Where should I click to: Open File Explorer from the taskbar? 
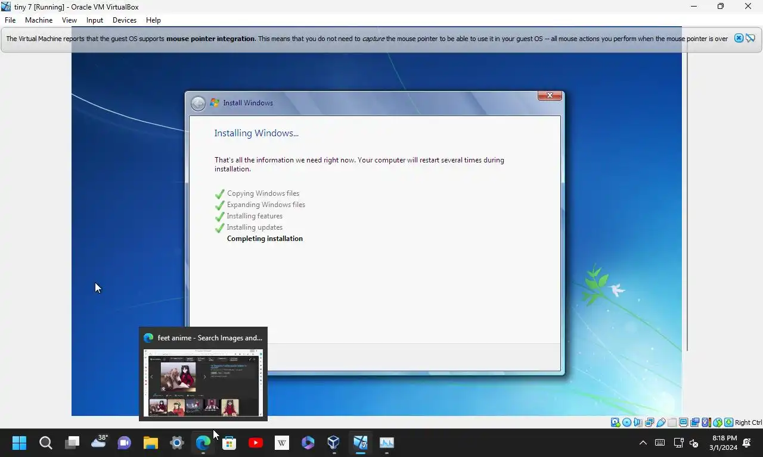[x=151, y=443]
